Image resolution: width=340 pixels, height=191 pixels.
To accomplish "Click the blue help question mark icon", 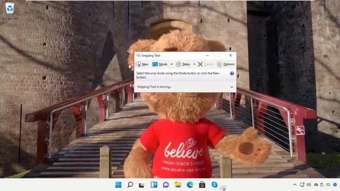I will tap(232, 73).
